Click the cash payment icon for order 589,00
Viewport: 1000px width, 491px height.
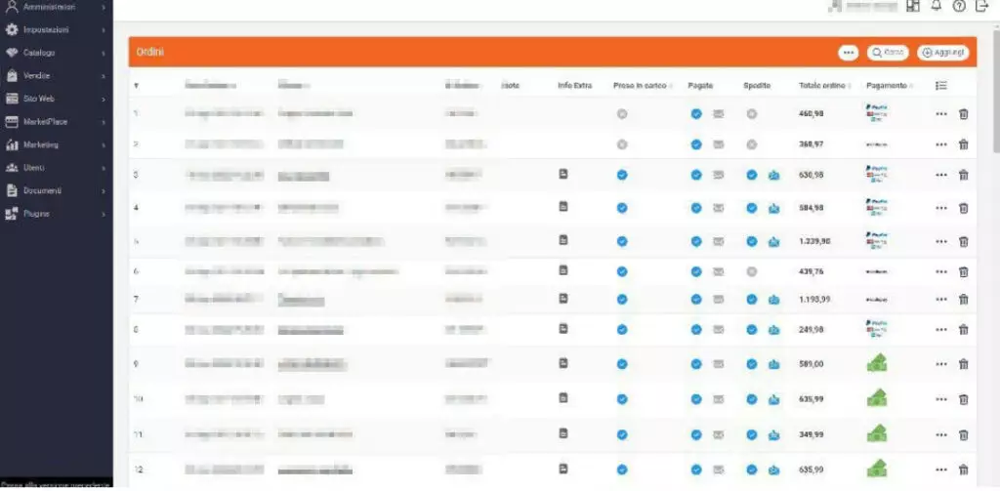(x=877, y=363)
